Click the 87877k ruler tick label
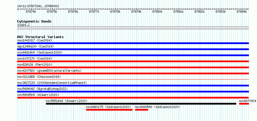Screen dimensions: 257x121 coord(94,12)
